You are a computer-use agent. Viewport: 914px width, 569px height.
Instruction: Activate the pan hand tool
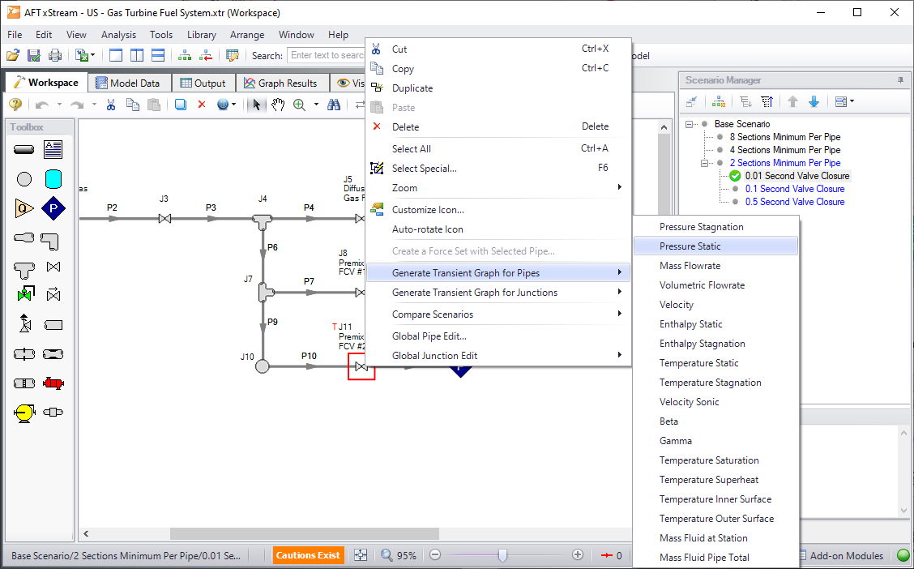(x=278, y=105)
